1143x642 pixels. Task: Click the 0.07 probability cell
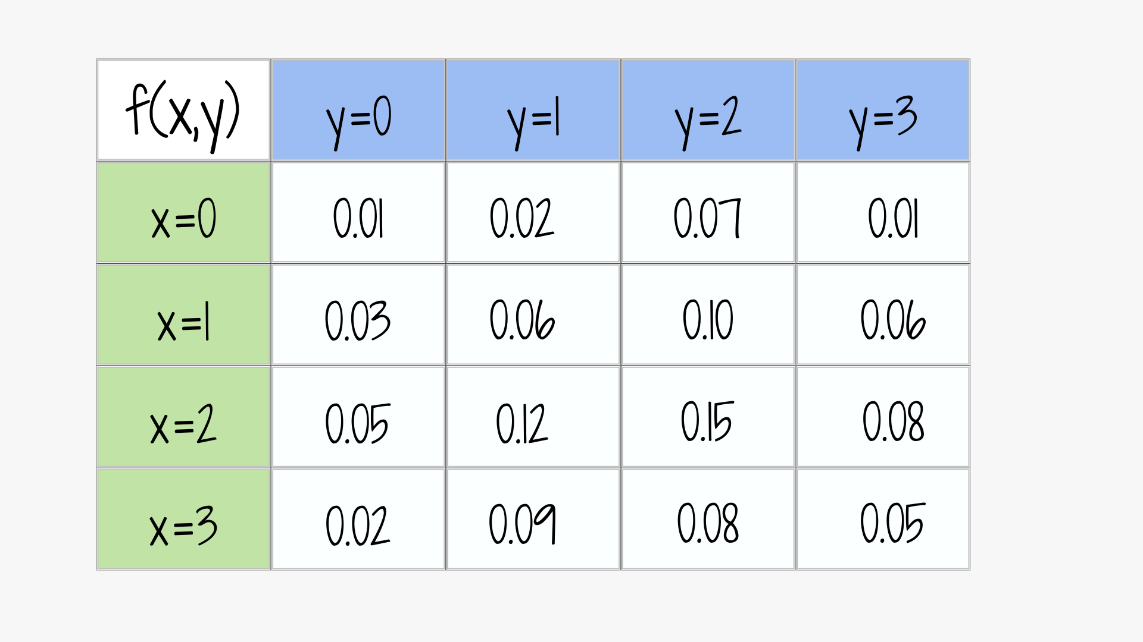pos(708,213)
